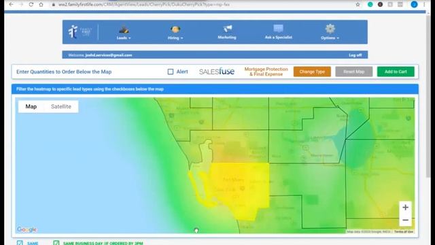Zoom out the map with minus
Image resolution: width=435 pixels, height=245 pixels.
pos(405,220)
